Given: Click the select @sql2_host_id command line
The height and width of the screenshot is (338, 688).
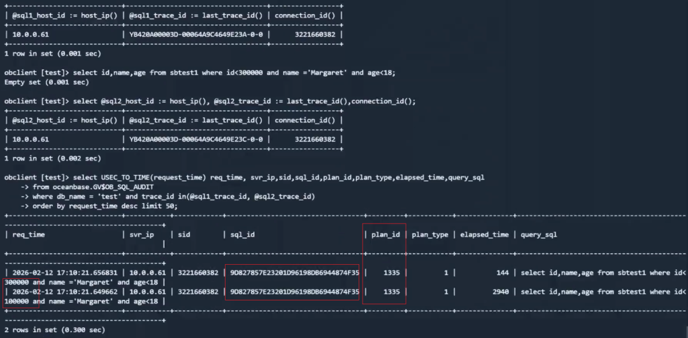Looking at the screenshot, I should (210, 101).
